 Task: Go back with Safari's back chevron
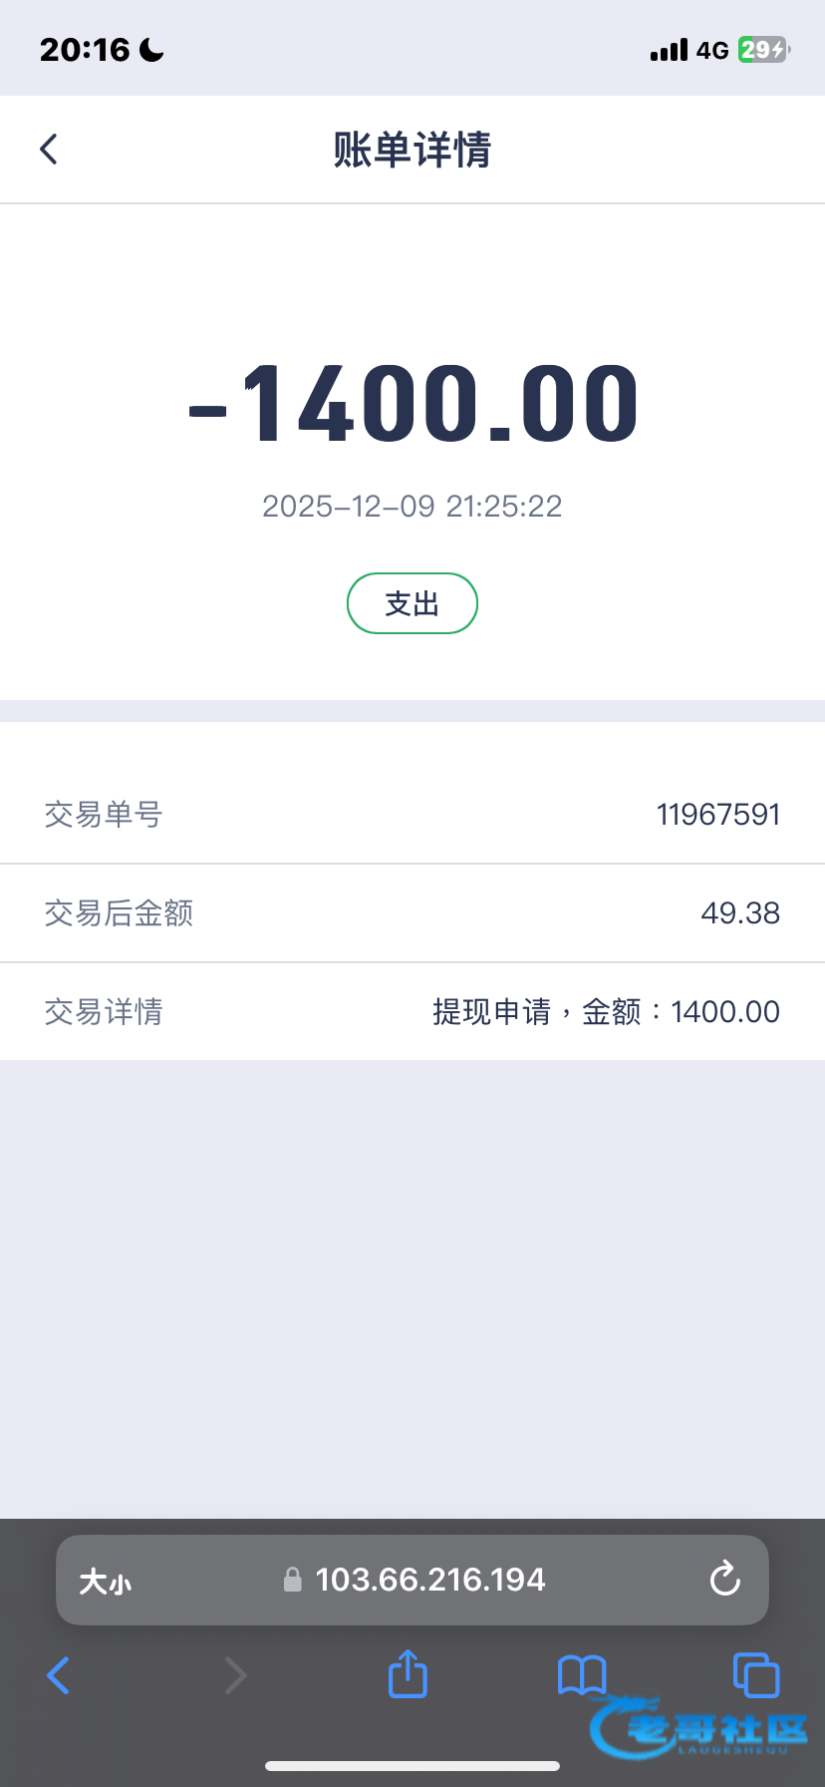(x=59, y=1675)
